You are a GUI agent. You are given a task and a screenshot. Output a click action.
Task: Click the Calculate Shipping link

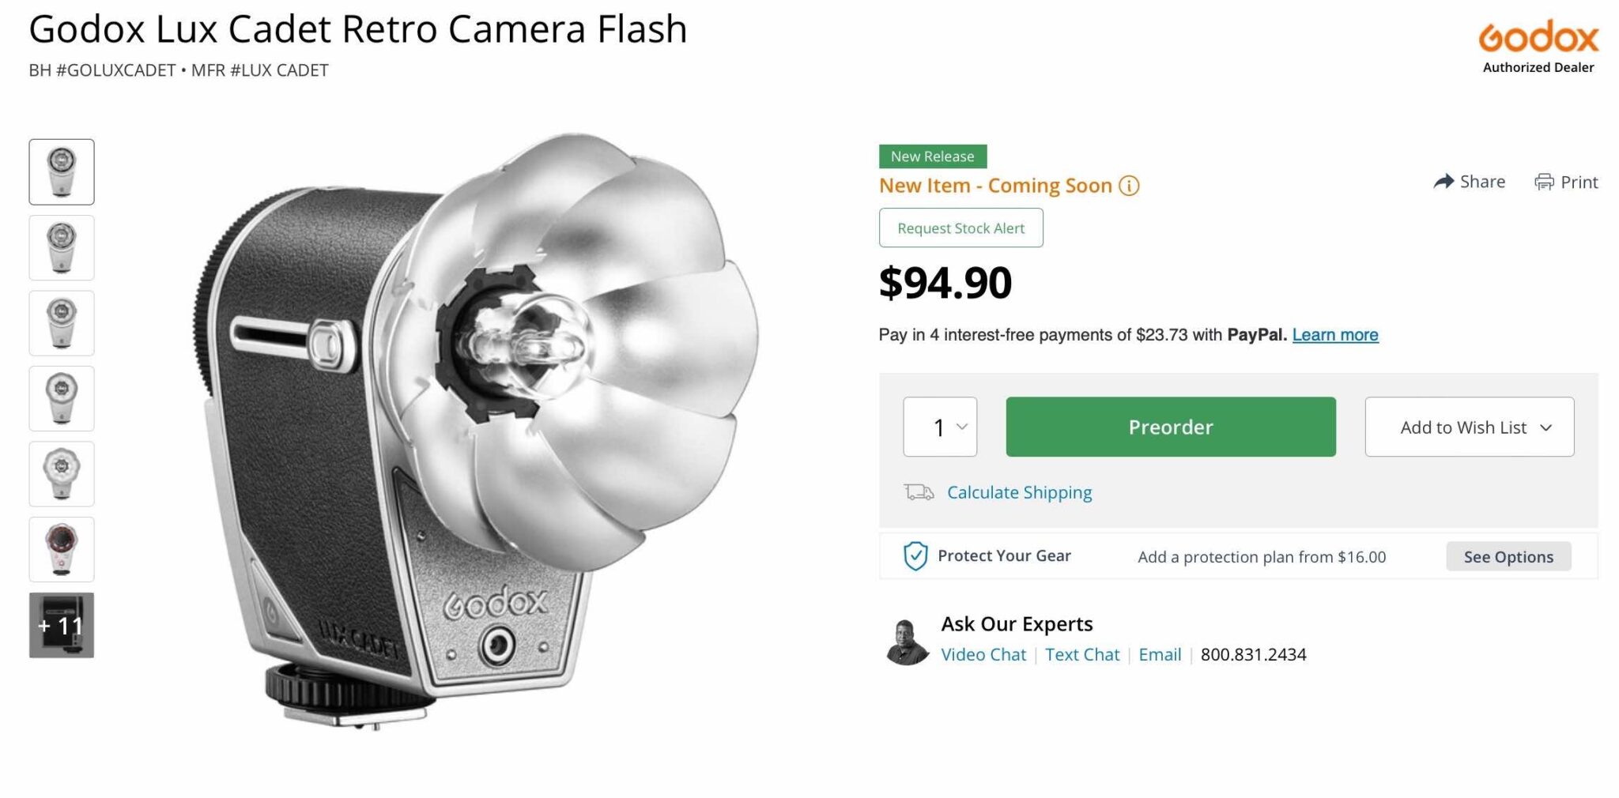point(1019,492)
